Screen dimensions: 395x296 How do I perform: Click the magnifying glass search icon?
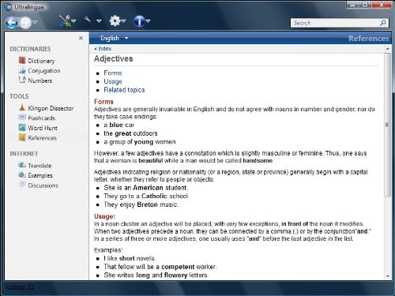383,23
